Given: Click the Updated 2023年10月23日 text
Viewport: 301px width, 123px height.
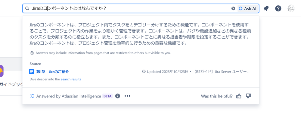Looking at the screenshot, I should pyautogui.click(x=168, y=72).
